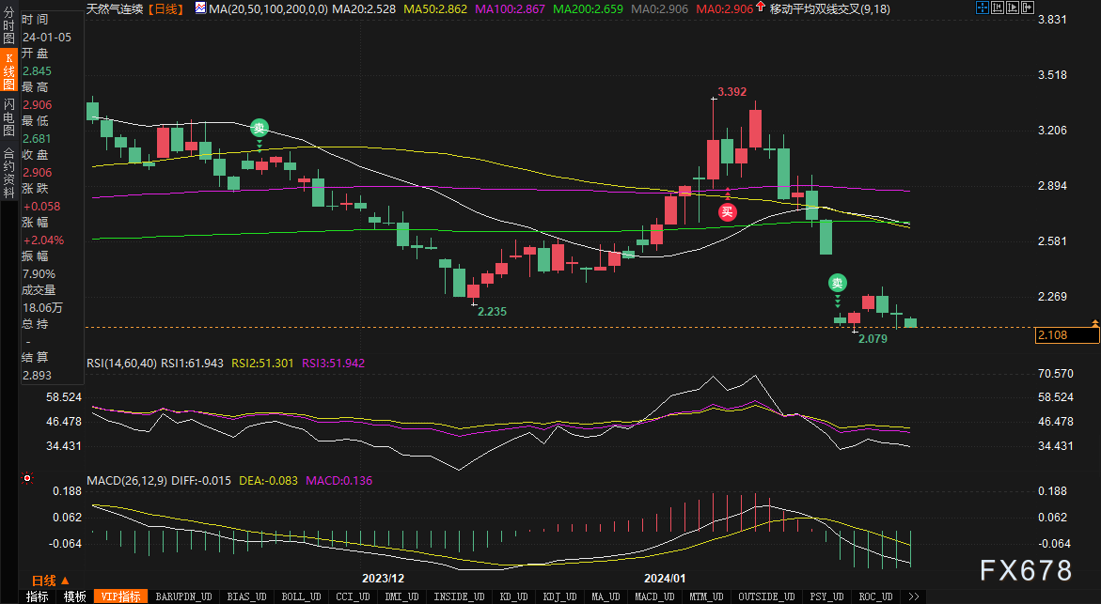Screen dimensions: 1101x604
Task: Click the orange arrow at price axis
Action: click(x=1094, y=323)
